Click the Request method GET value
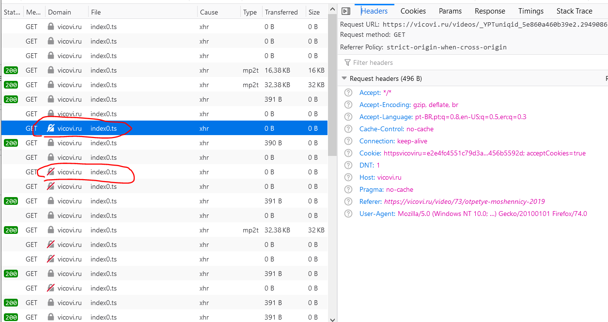 click(400, 35)
